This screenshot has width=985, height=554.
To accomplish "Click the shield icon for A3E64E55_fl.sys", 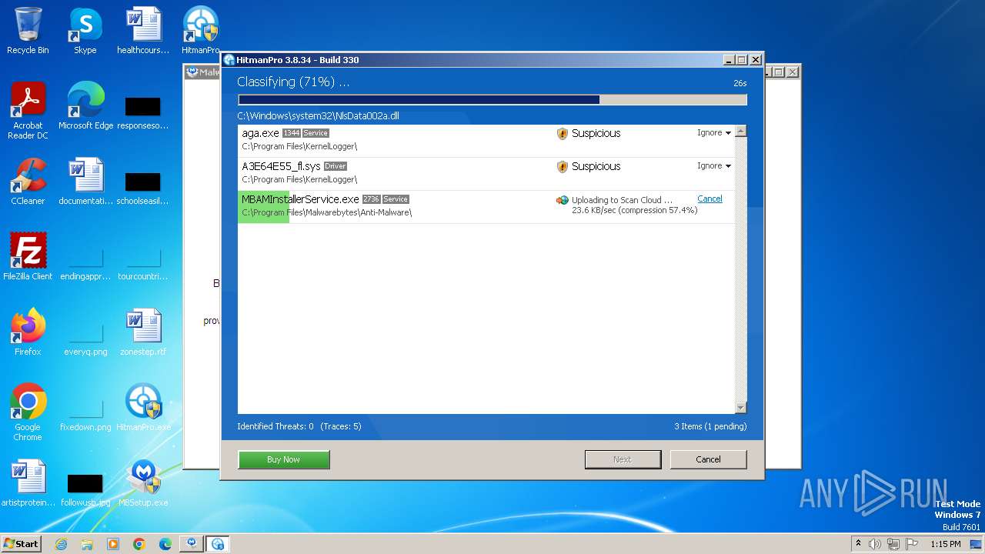I will [563, 167].
